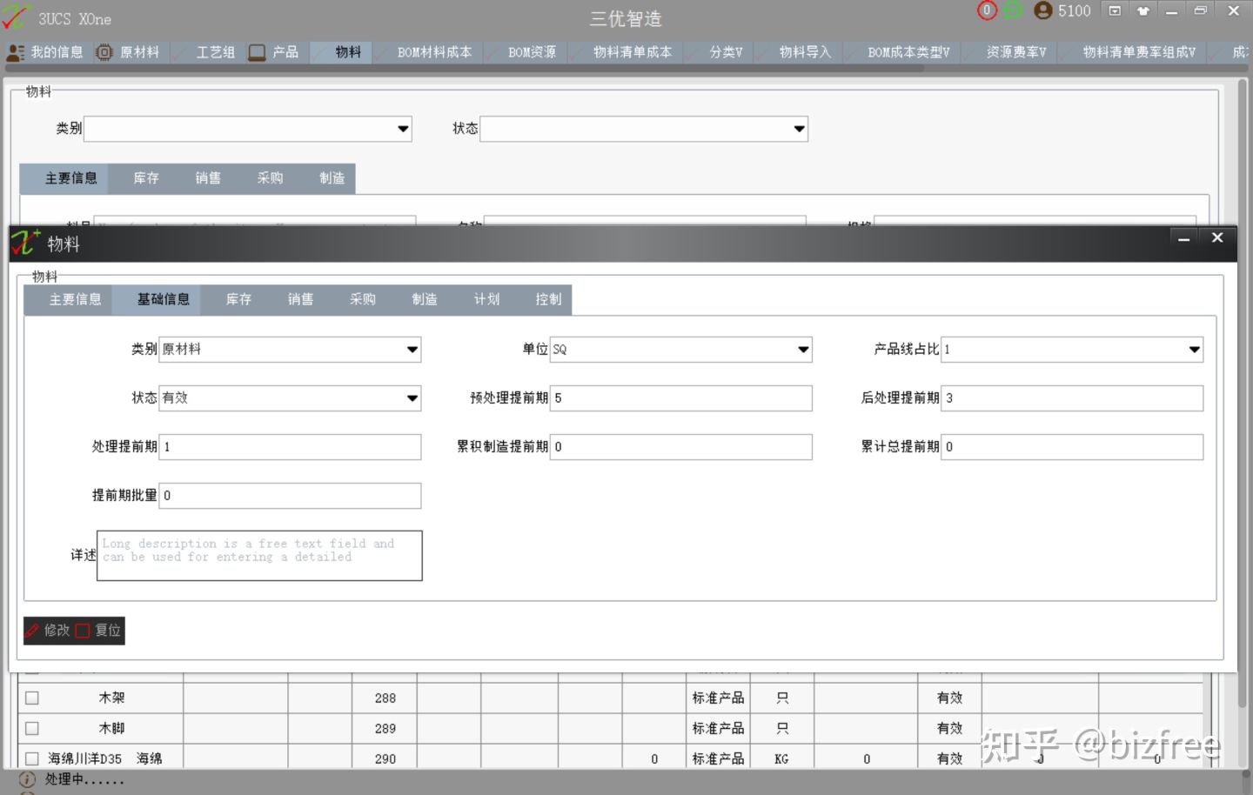Screen dimensions: 1253x795
Task: Click the user avatar icon
Action: (x=1043, y=10)
